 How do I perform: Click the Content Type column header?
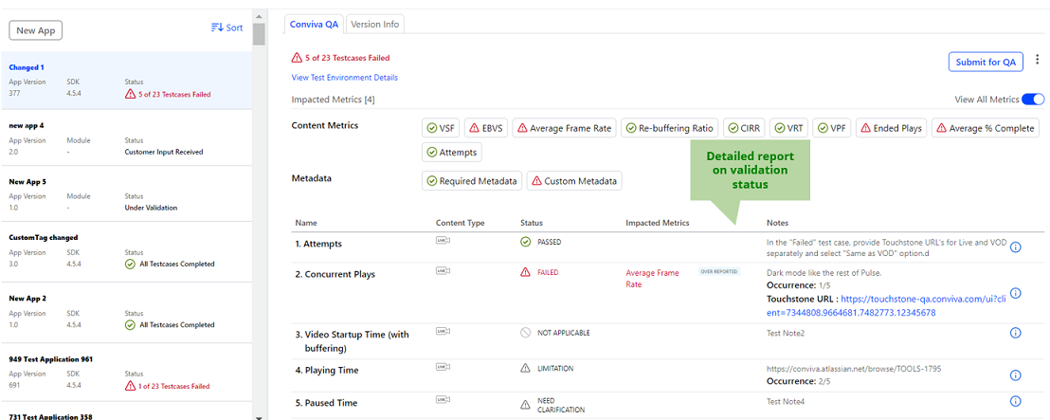click(460, 223)
